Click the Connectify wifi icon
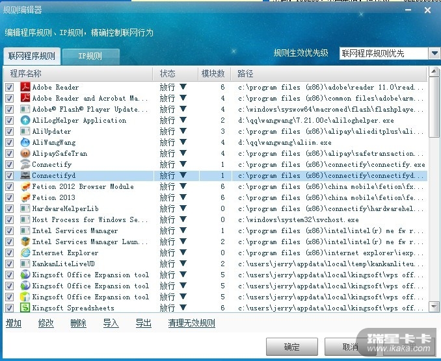Viewport: 441px width, 361px height. click(x=25, y=164)
